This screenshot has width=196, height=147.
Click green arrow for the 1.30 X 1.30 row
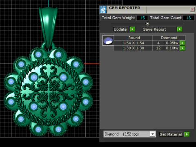(x=183, y=48)
